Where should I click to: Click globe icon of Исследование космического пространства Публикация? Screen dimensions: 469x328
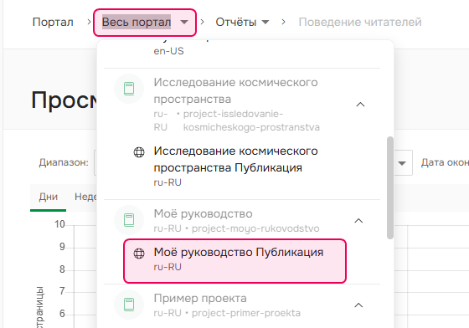[x=139, y=152]
